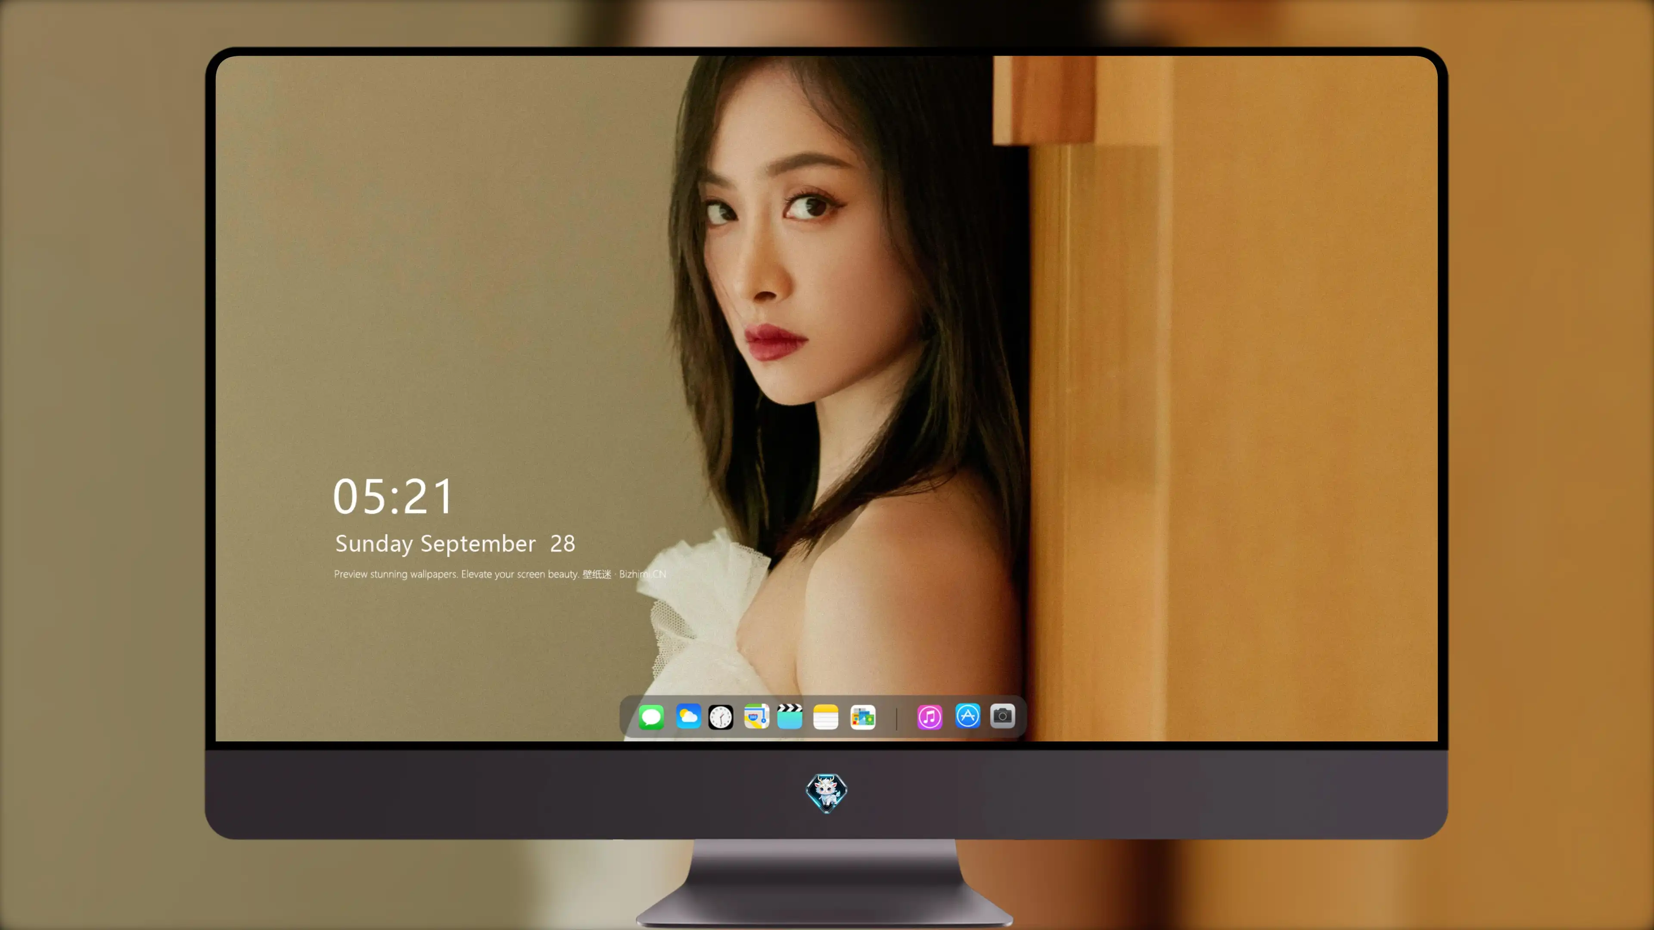Open the Clock app in dock
The image size is (1654, 930).
[x=721, y=717]
